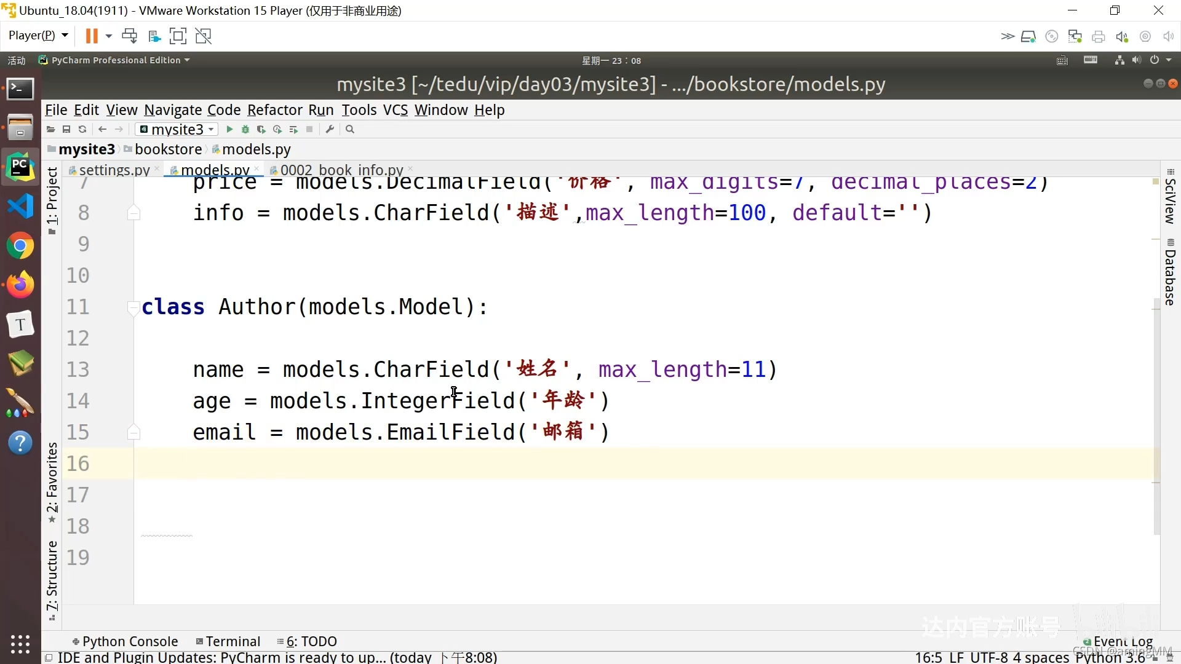
Task: Switch to the settings.py tab
Action: (114, 170)
